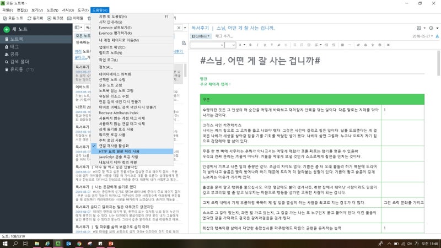Insert a horizontal rule in the note
The height and width of the screenshot is (248, 441).
[x=349, y=45]
